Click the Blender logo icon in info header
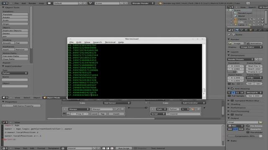This screenshot has height=150, width=268. (160, 3)
